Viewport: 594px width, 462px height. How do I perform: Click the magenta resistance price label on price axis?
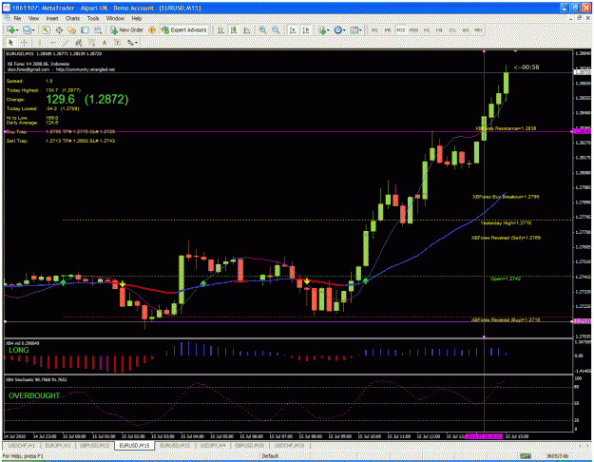coord(583,131)
